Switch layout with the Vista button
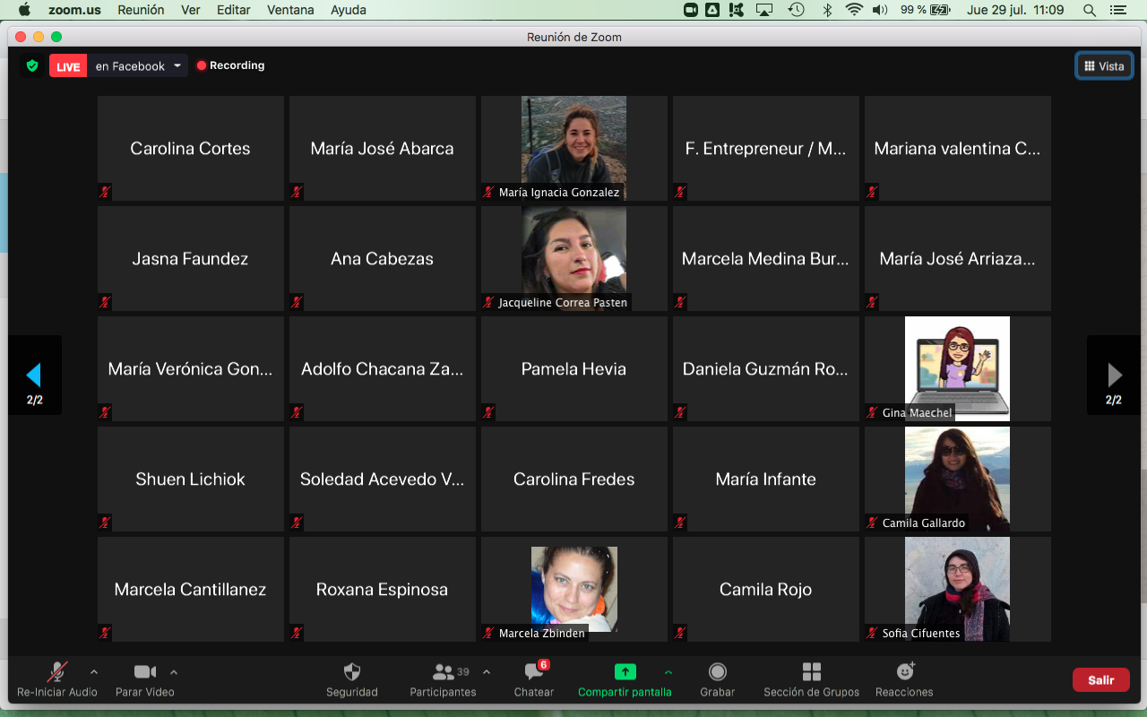The image size is (1147, 717). click(1104, 66)
